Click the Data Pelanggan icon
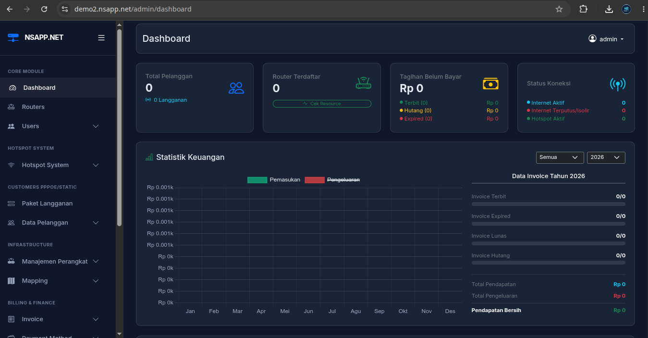The height and width of the screenshot is (338, 648). pyautogui.click(x=12, y=223)
